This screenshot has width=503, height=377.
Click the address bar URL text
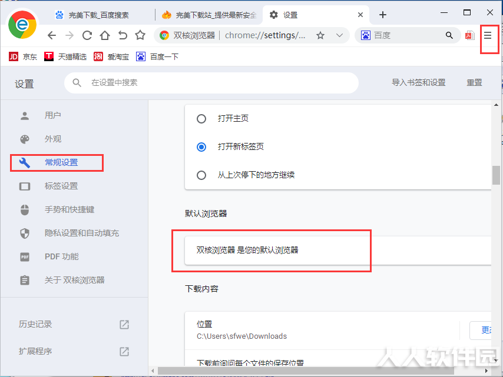265,35
